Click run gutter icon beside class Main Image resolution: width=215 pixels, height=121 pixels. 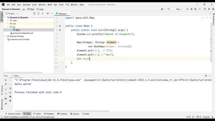[60, 26]
